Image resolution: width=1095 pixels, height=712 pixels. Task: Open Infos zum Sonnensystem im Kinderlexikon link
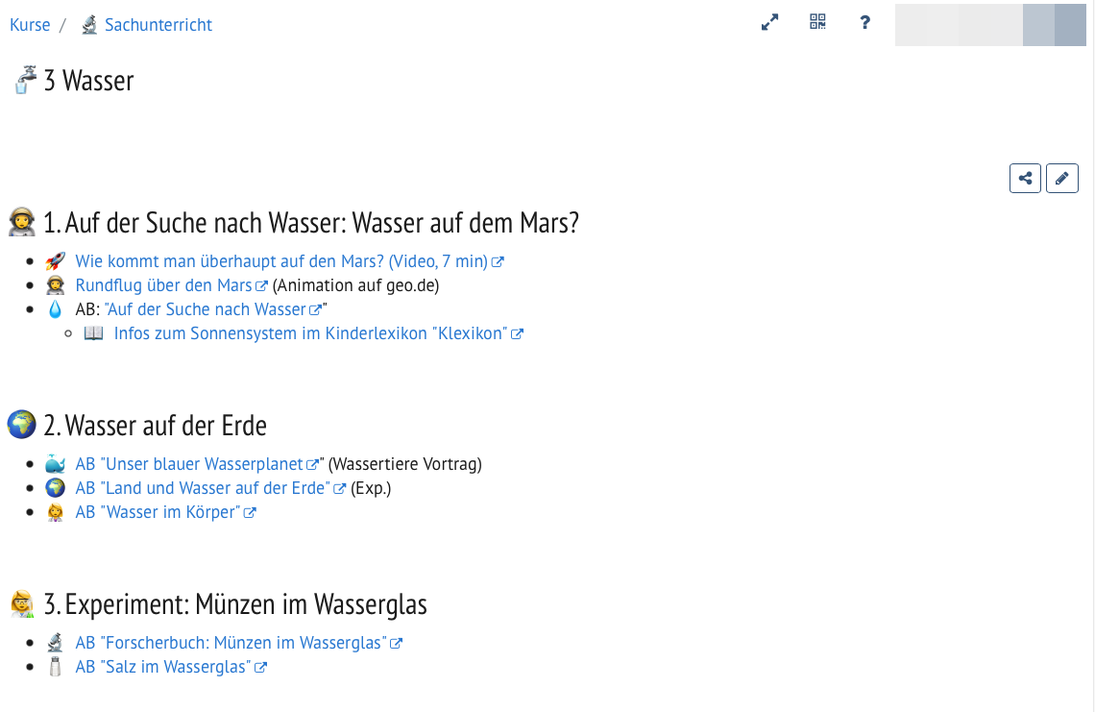[x=309, y=333]
